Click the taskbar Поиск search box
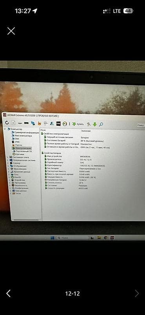145x315 pixels. tap(72, 238)
